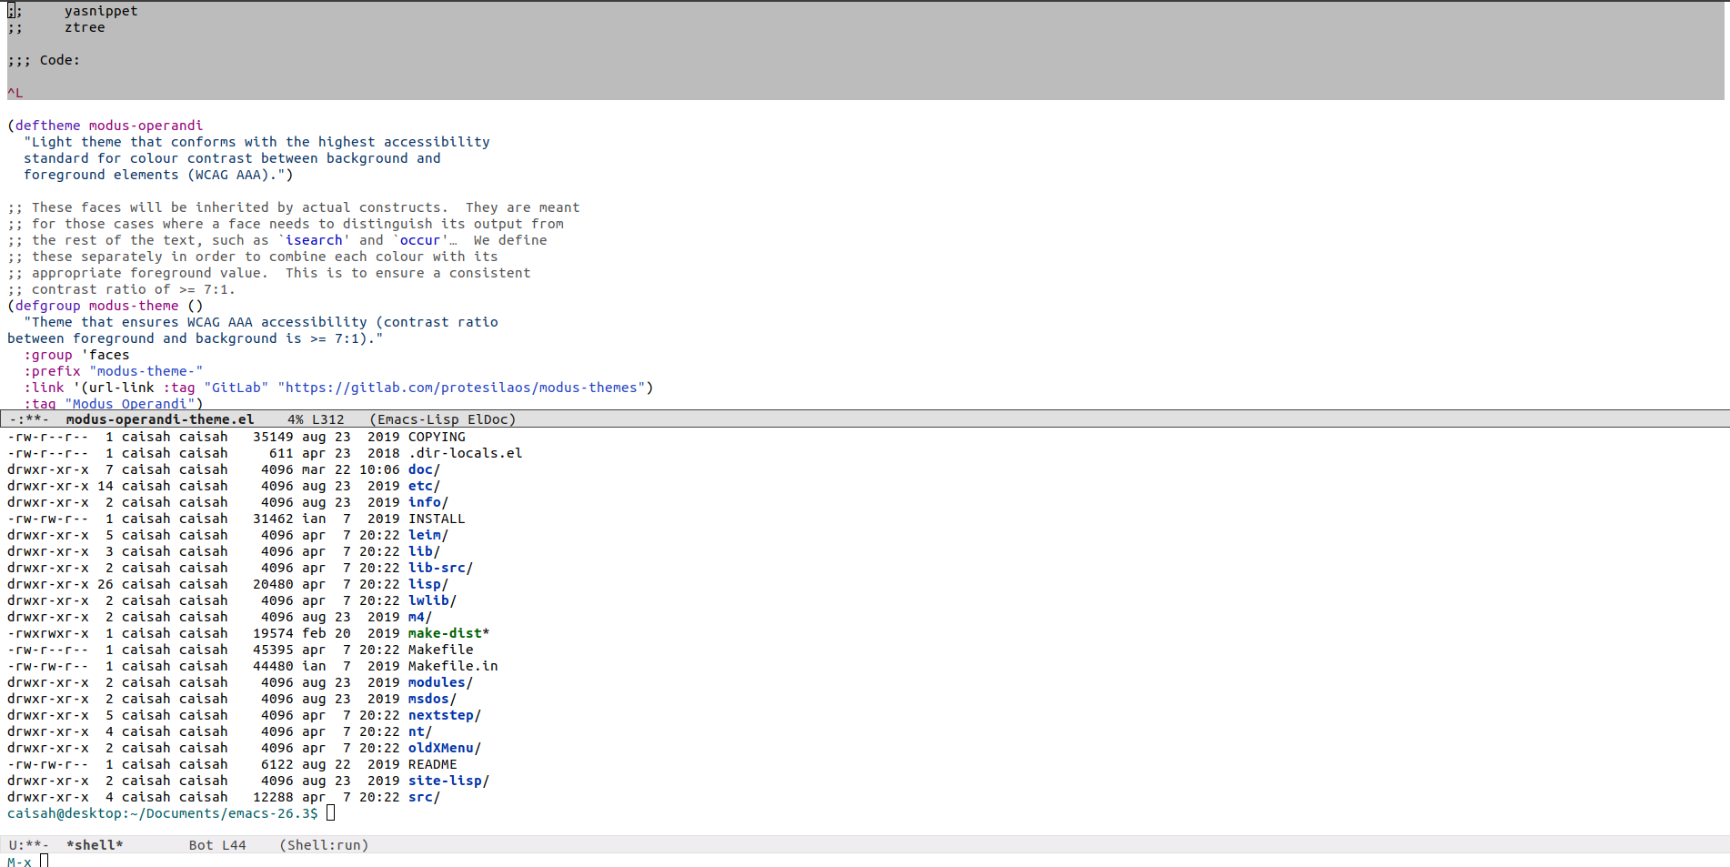Select the COPYING file name
The width and height of the screenshot is (1730, 867).
[437, 437]
